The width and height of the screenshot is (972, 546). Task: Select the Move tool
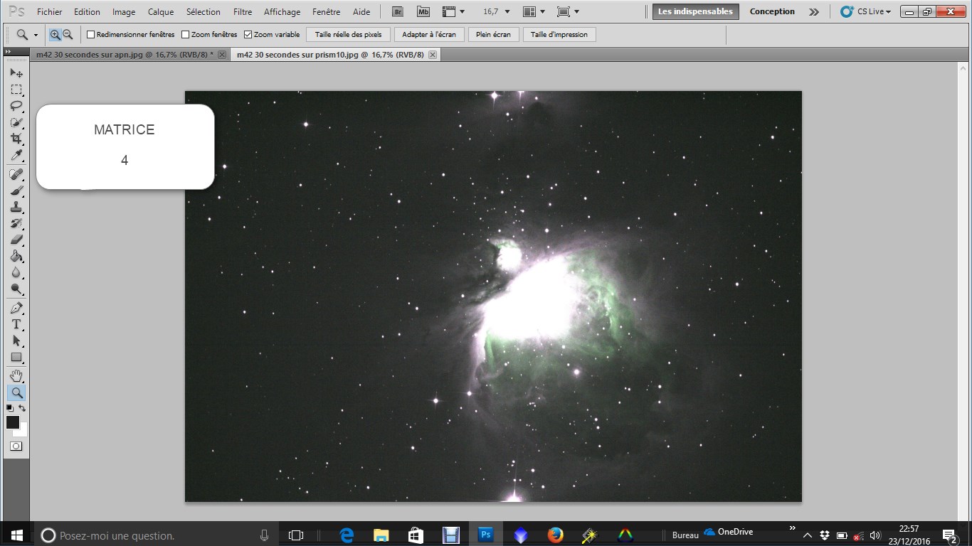(16, 73)
